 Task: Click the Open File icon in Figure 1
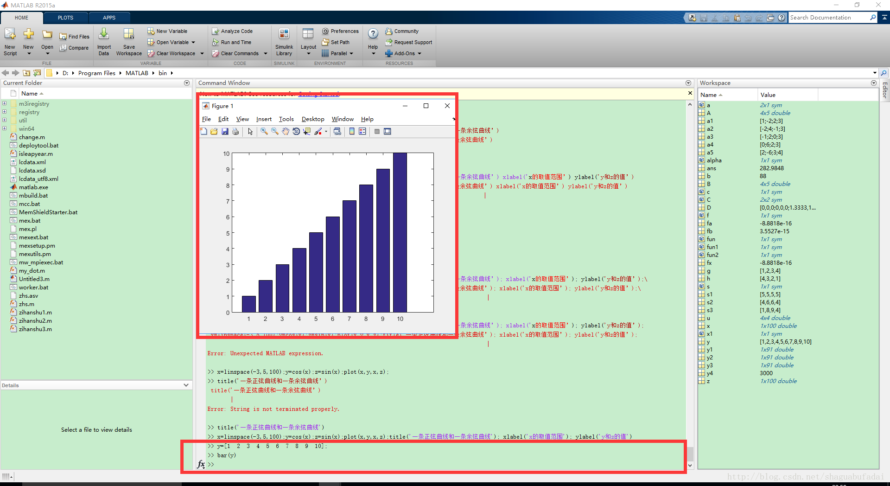point(214,132)
